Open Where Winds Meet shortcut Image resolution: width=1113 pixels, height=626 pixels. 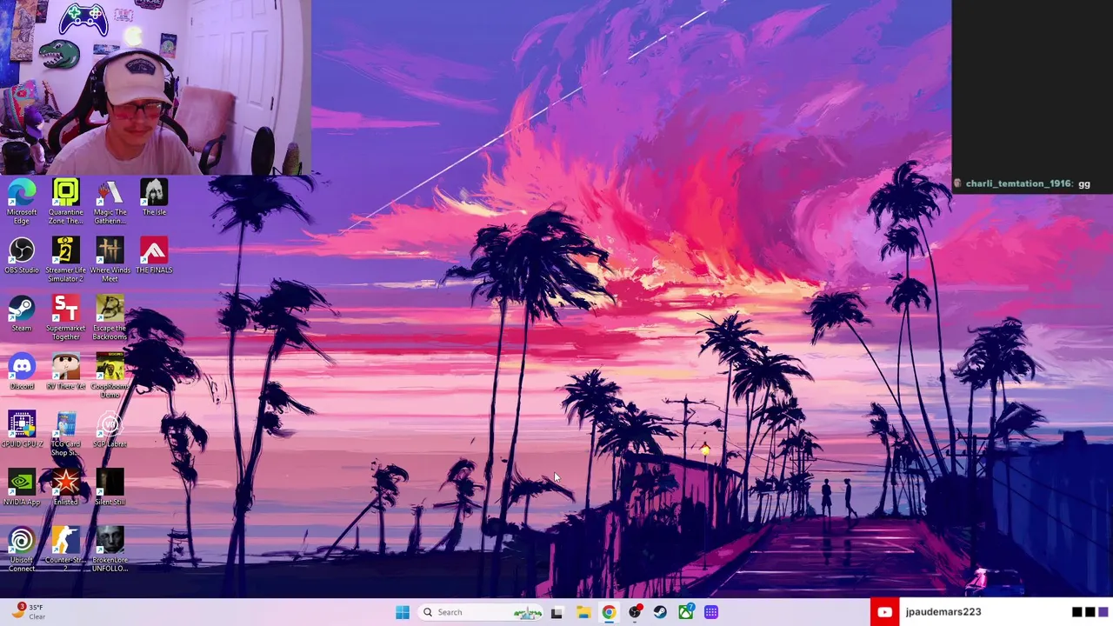pos(110,259)
